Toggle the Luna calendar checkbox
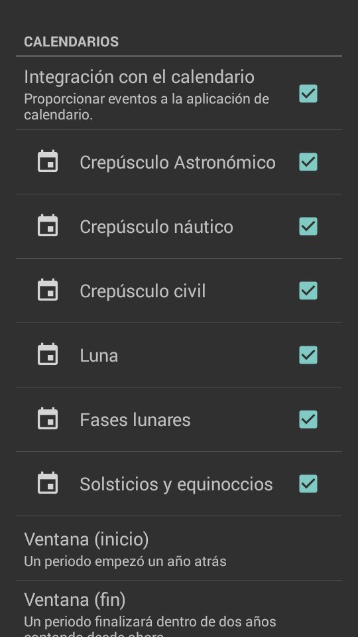 308,355
